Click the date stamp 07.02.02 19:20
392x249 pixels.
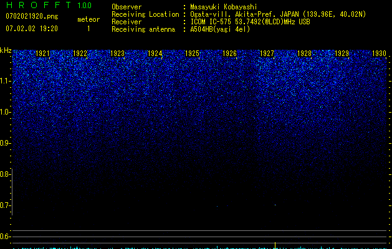pyautogui.click(x=32, y=29)
